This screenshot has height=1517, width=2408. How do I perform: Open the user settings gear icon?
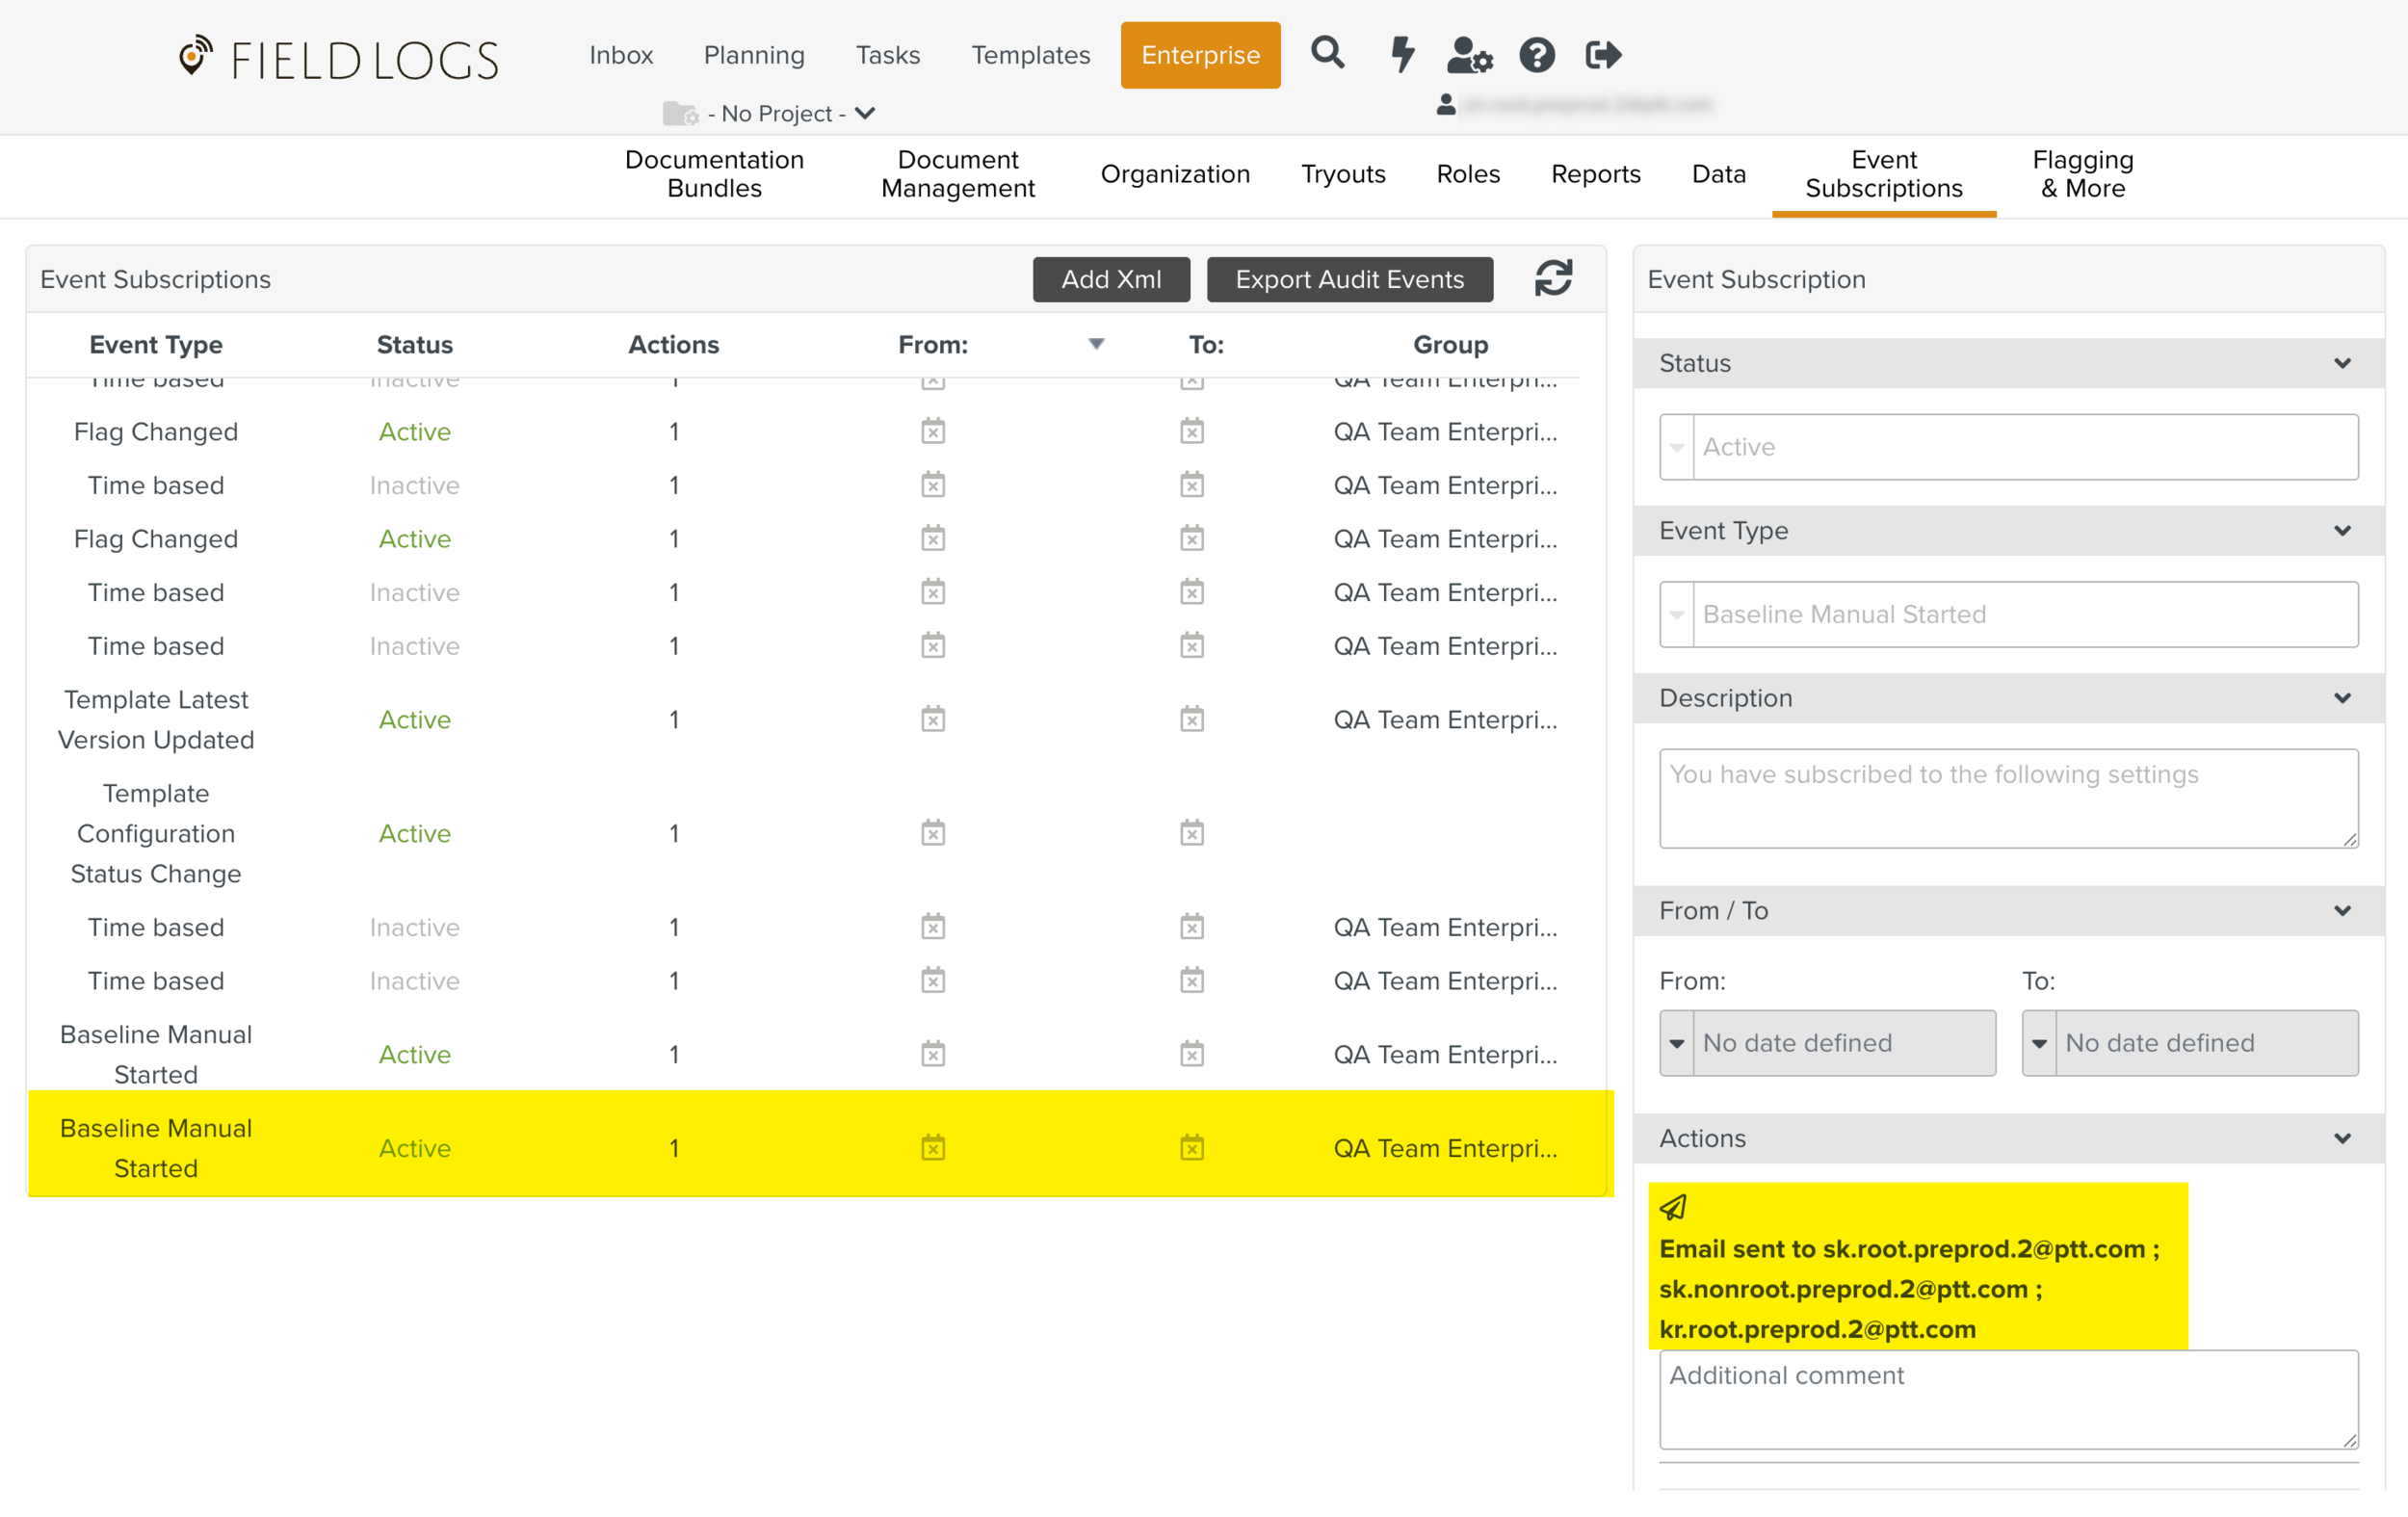click(x=1469, y=55)
